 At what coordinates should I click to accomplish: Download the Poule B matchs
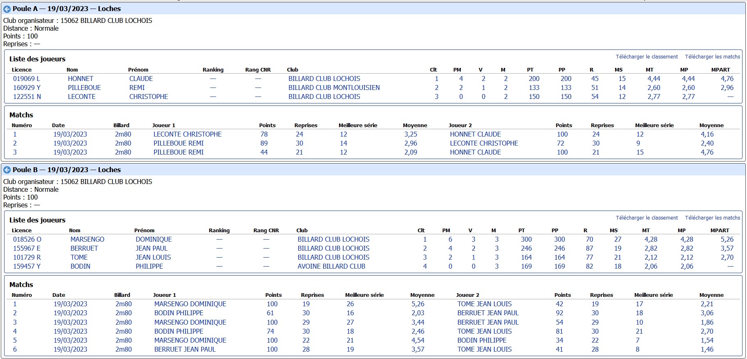coord(713,218)
